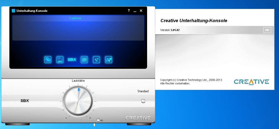Screen dimensions: 279x129
Task: Open the SBX Pro Studio settings
Action: coord(72,60)
